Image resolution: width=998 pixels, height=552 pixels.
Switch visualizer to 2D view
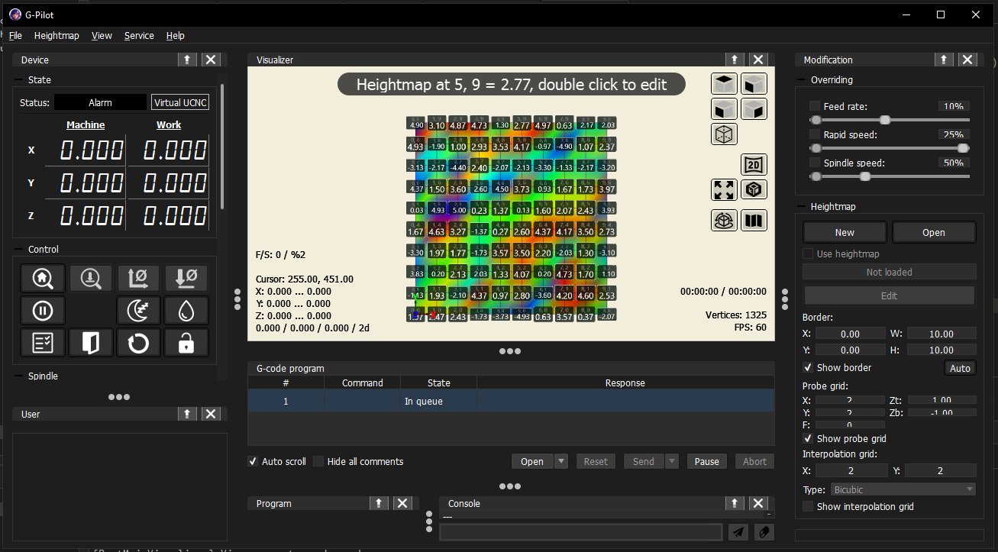(754, 164)
